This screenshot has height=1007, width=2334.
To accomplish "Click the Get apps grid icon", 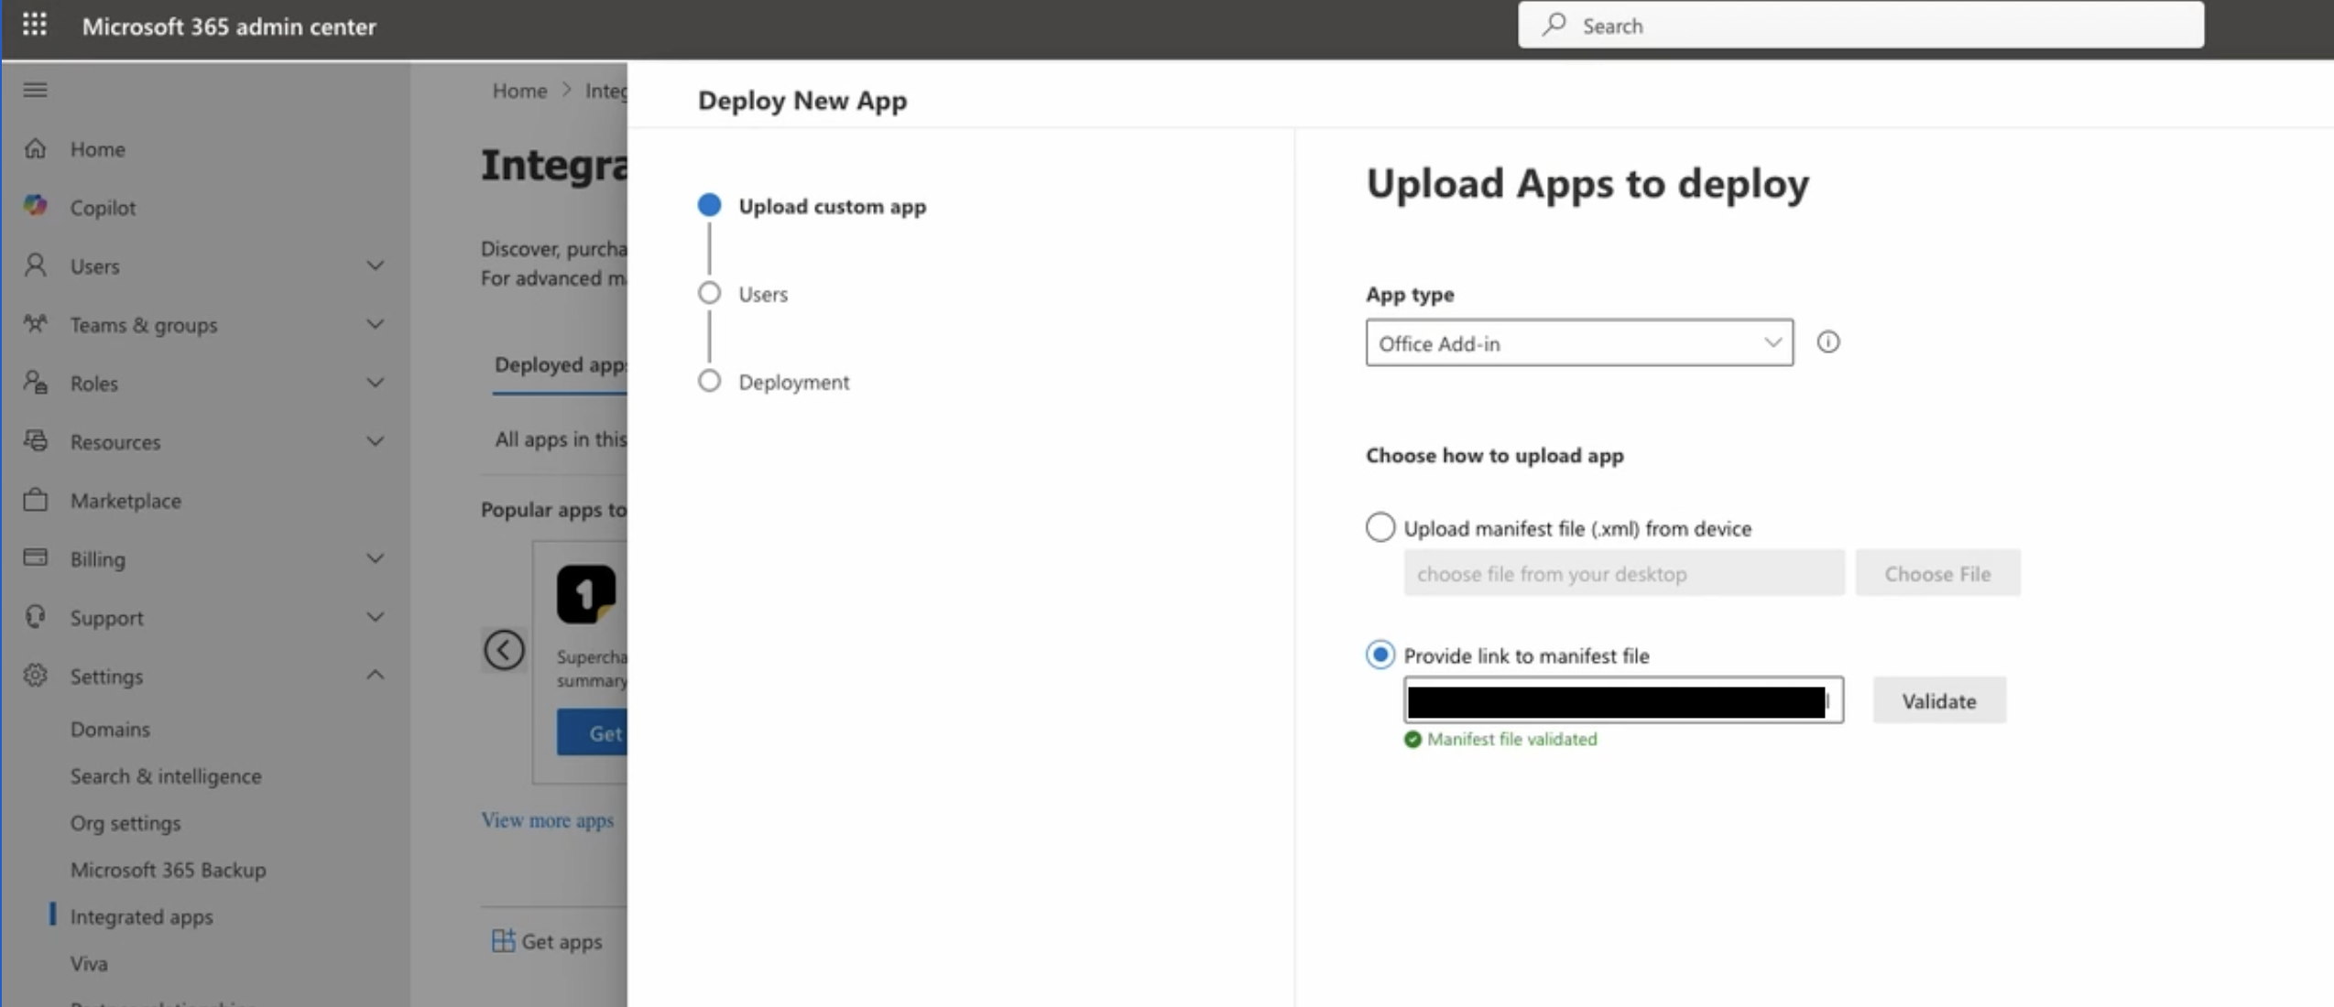I will click(x=503, y=941).
